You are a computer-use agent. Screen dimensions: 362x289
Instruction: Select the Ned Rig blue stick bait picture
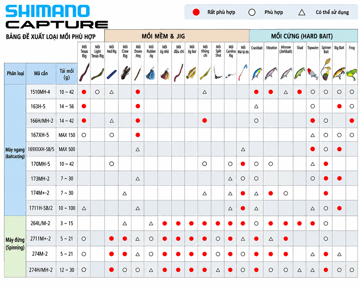coord(111,74)
